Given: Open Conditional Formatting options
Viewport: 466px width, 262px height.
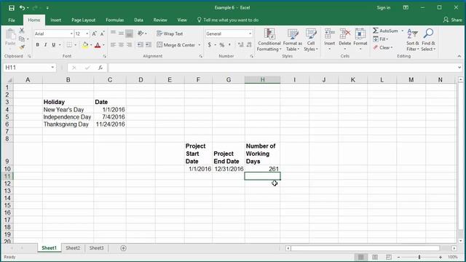Looking at the screenshot, I should [269, 40].
